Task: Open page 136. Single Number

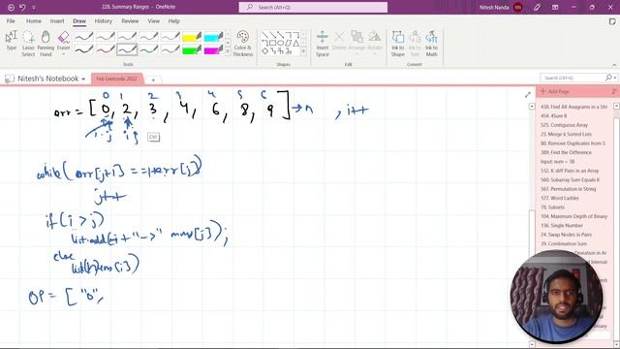Action: pos(562,226)
